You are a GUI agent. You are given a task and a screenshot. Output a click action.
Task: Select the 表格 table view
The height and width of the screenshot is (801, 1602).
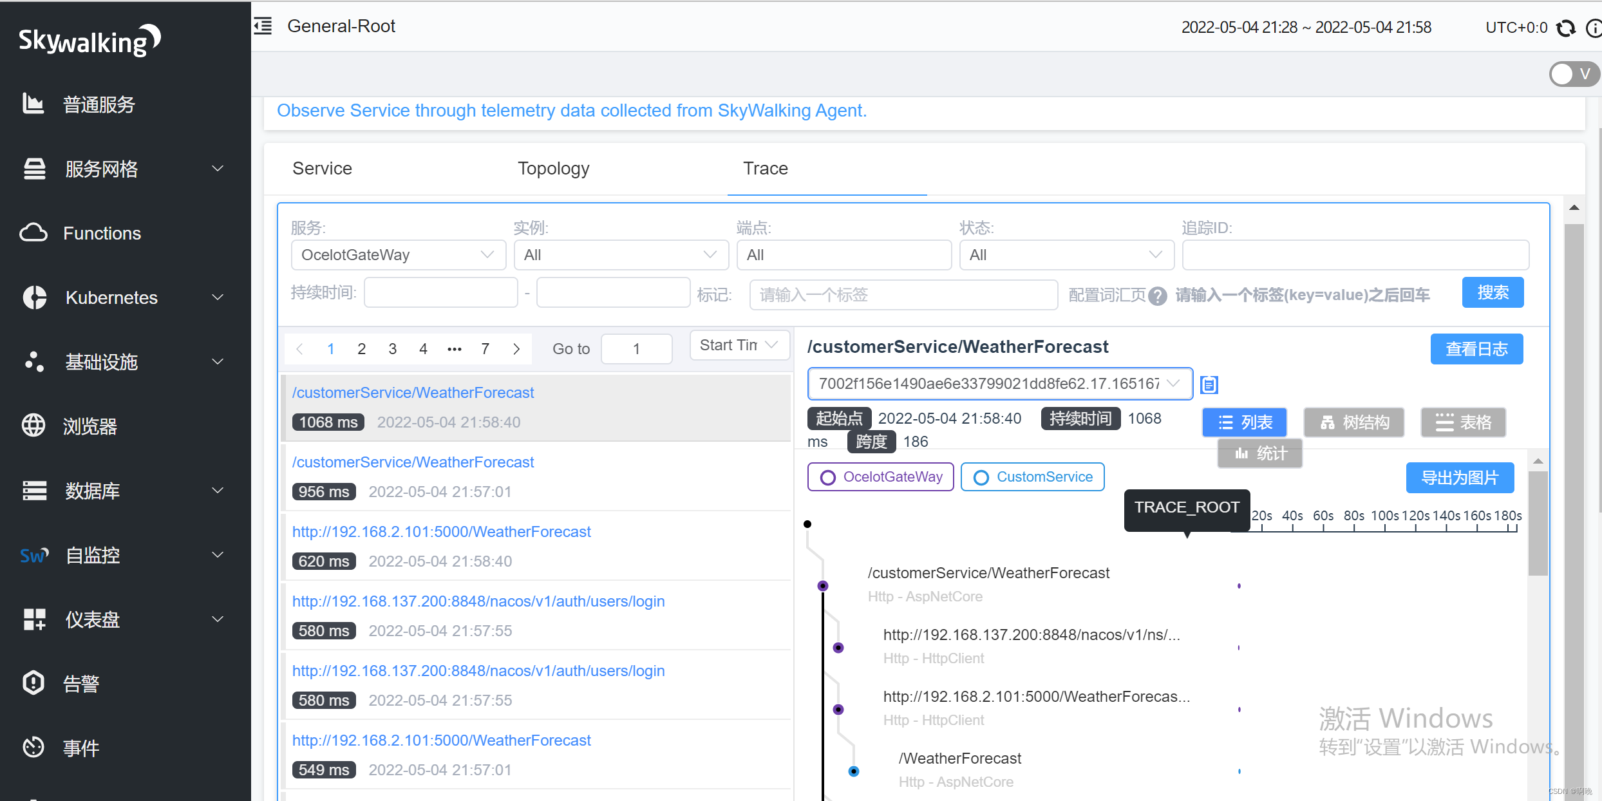pyautogui.click(x=1463, y=422)
